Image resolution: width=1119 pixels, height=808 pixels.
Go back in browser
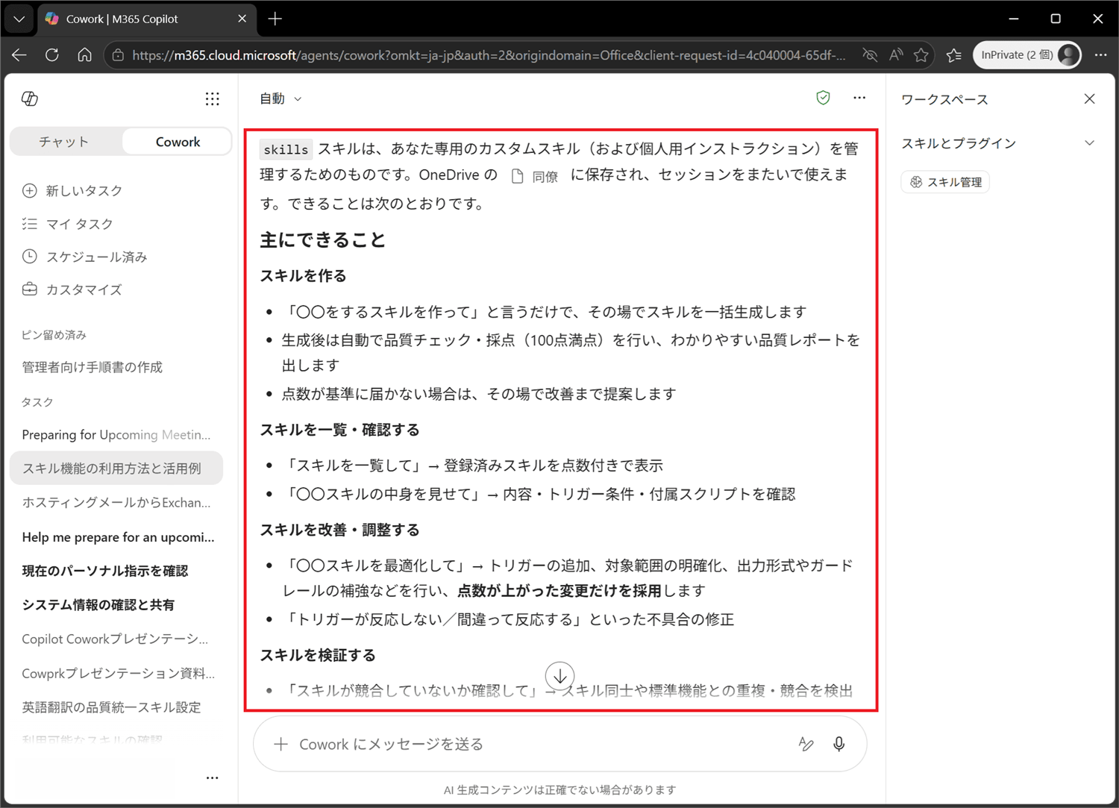(19, 55)
